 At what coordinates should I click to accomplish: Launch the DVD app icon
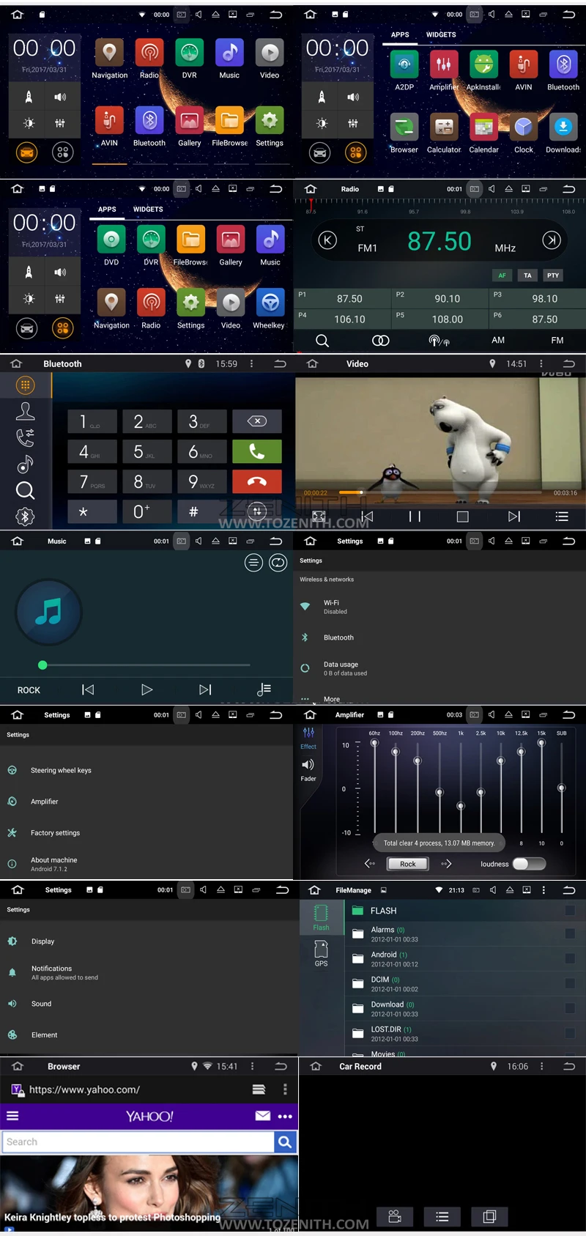(111, 240)
